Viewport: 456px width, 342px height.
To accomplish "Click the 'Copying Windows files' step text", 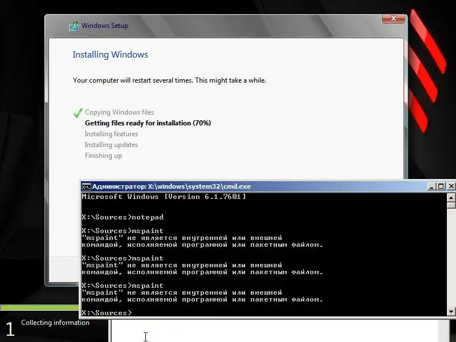I will pyautogui.click(x=120, y=112).
